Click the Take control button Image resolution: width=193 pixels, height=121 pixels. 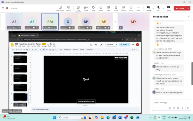pyautogui.click(x=60, y=8)
